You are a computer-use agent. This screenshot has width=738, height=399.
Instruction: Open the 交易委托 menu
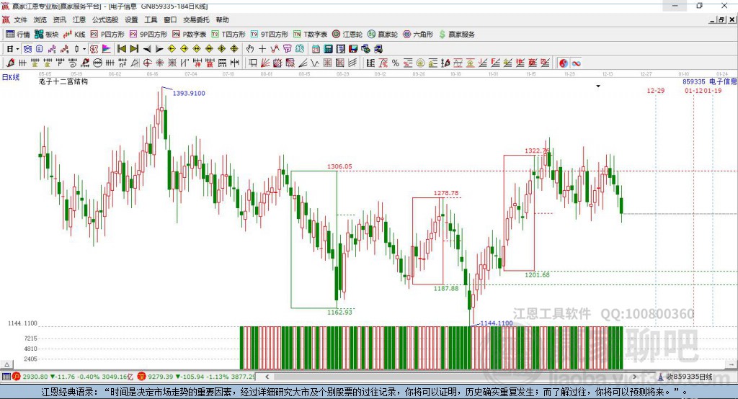(x=196, y=19)
